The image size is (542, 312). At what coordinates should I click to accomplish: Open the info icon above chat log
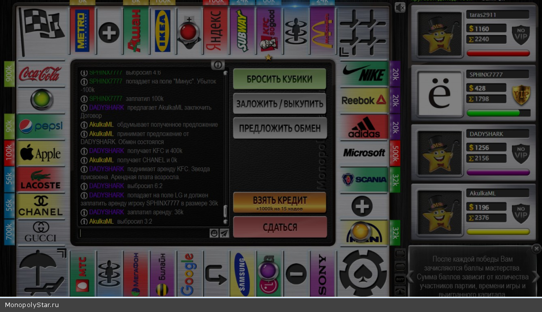tap(218, 65)
